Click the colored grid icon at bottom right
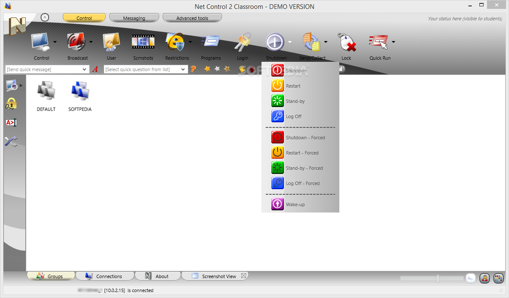The image size is (509, 298). tap(499, 278)
